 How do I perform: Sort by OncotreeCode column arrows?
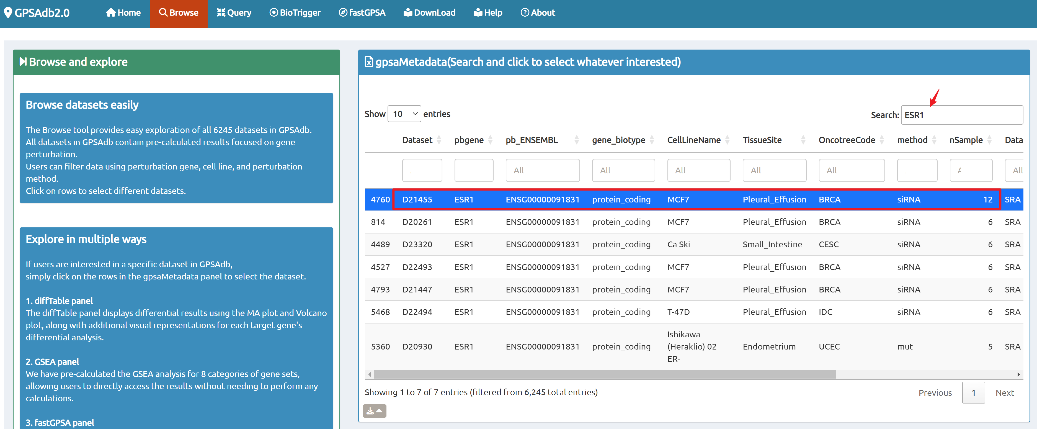pos(882,140)
